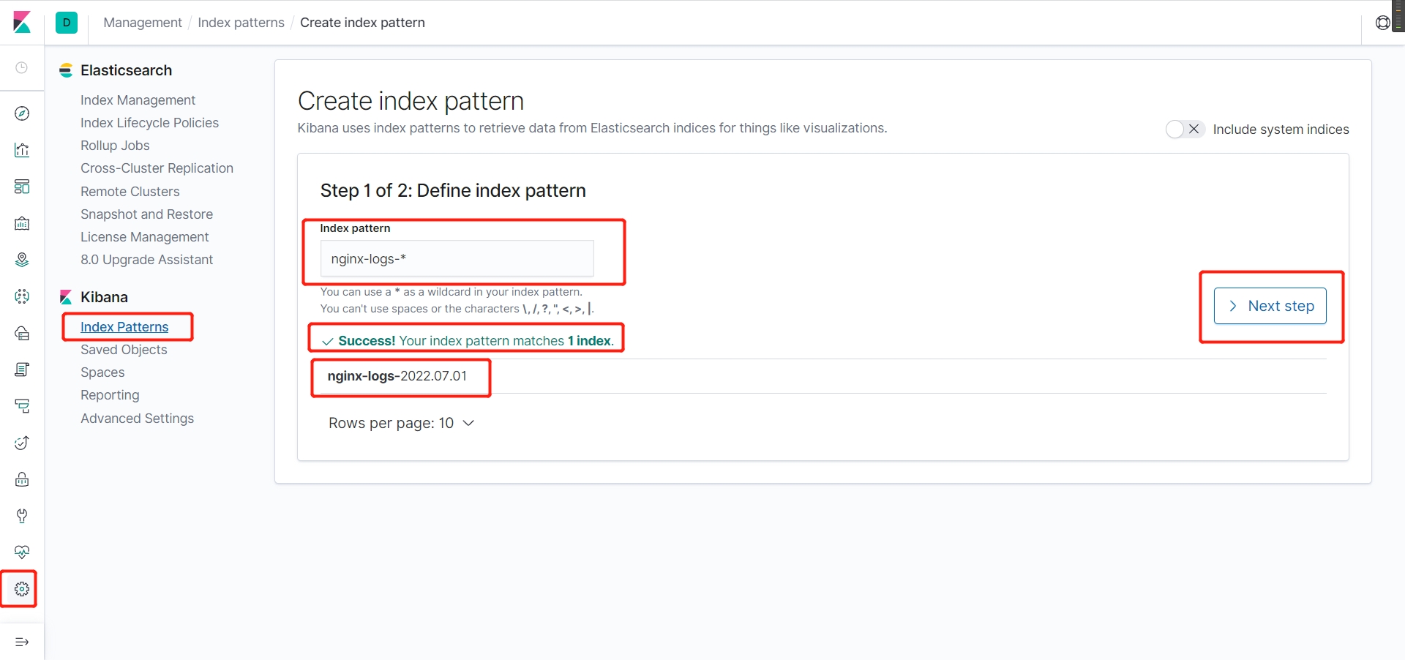
Task: Open the Stack Monitoring heartbeat icon
Action: (22, 552)
